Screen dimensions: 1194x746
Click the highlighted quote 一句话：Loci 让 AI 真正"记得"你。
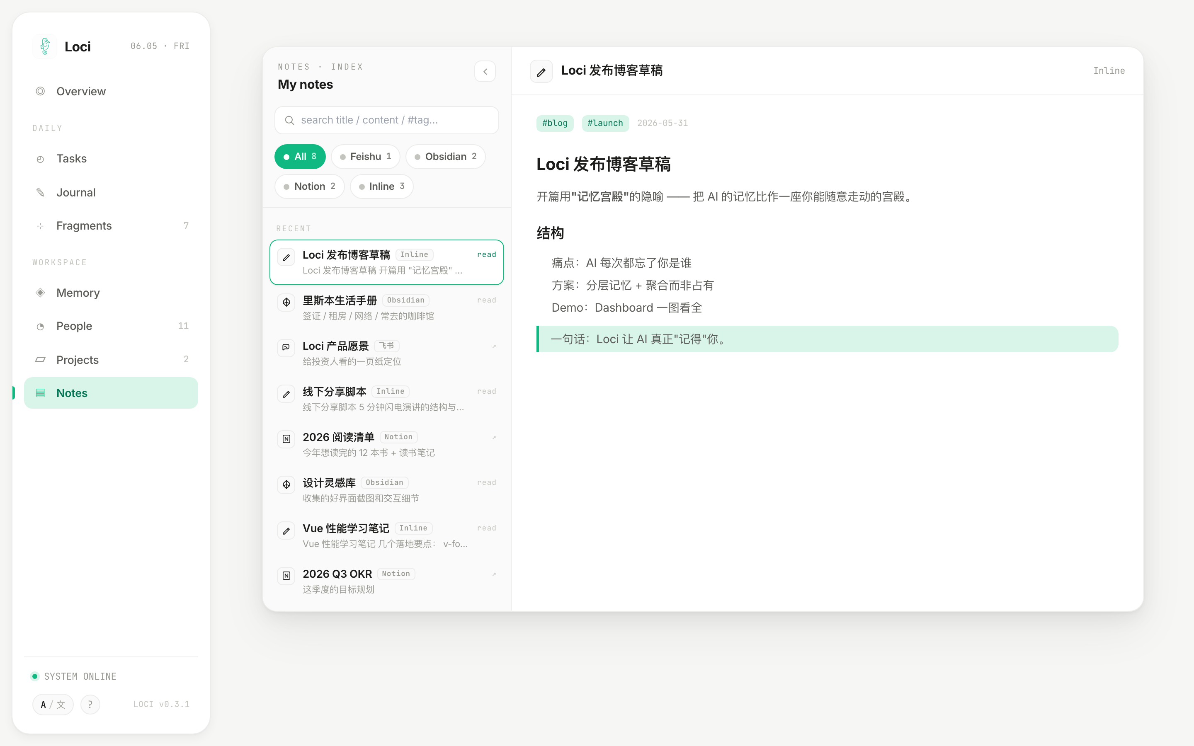pos(827,339)
